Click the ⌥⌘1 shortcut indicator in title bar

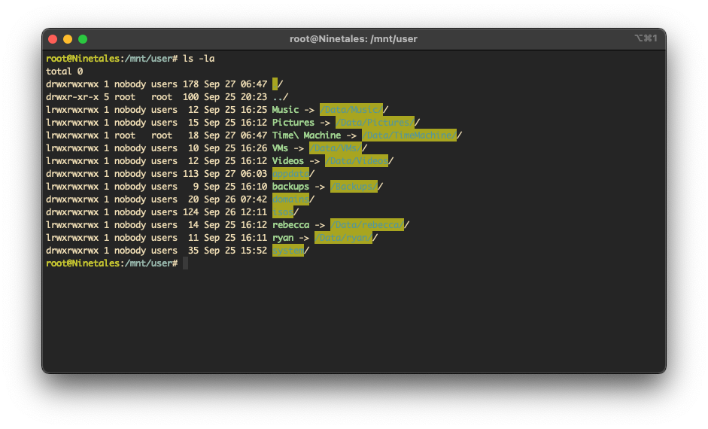point(646,38)
